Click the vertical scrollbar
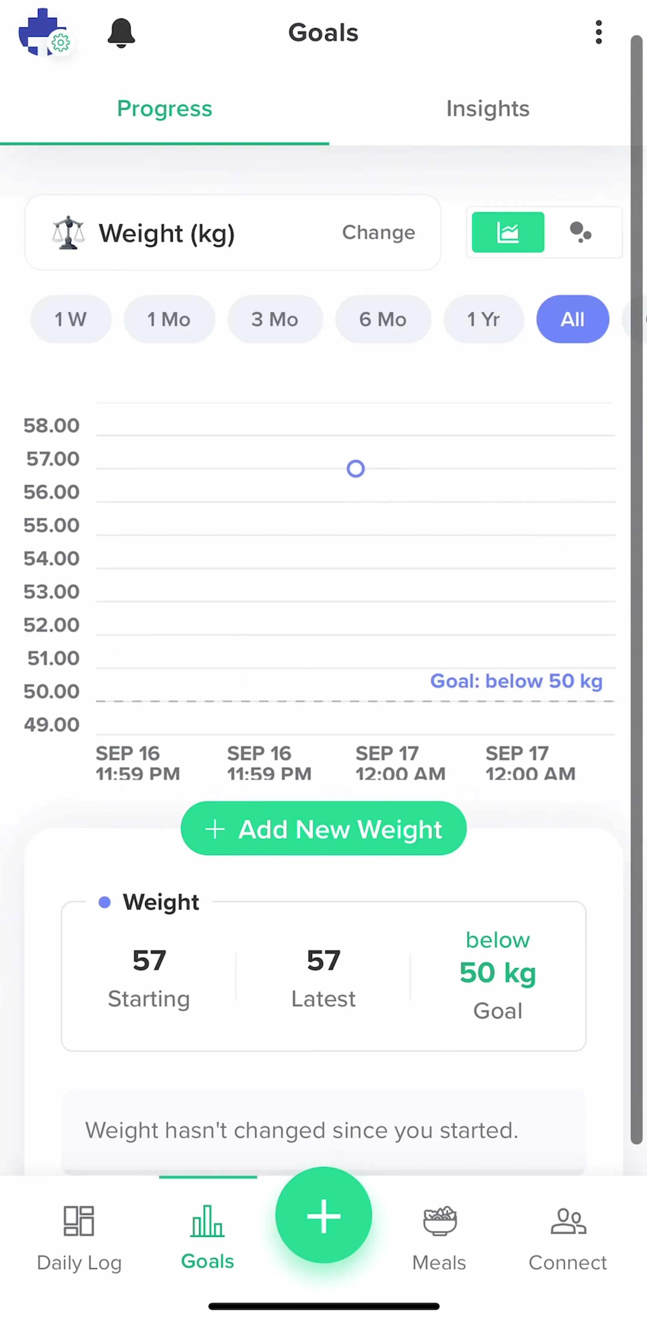Screen dimensions: 647x1322 (x=637, y=590)
